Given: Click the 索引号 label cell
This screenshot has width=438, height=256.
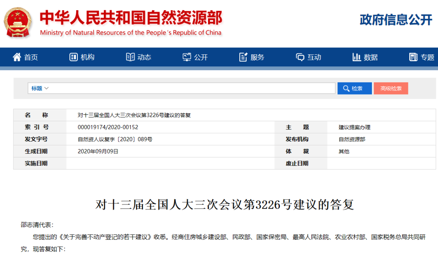Looking at the screenshot, I should click(x=40, y=127).
